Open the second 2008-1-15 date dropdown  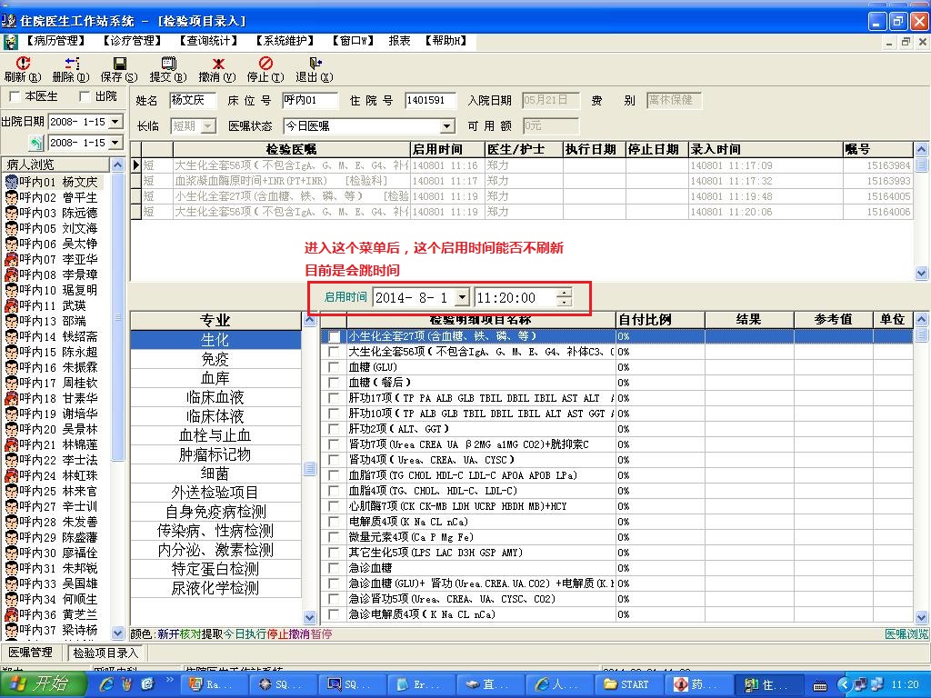(x=115, y=143)
